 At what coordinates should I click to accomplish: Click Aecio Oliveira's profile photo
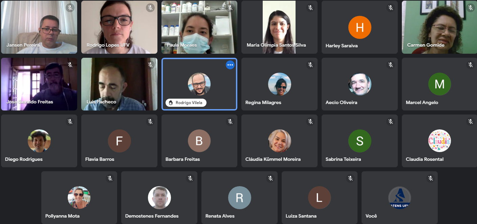(x=360, y=84)
